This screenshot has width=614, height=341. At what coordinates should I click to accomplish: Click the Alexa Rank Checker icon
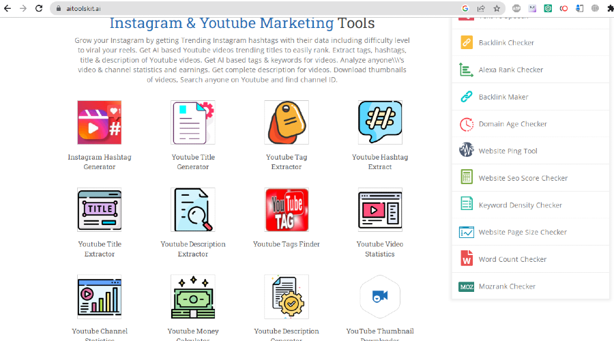467,70
